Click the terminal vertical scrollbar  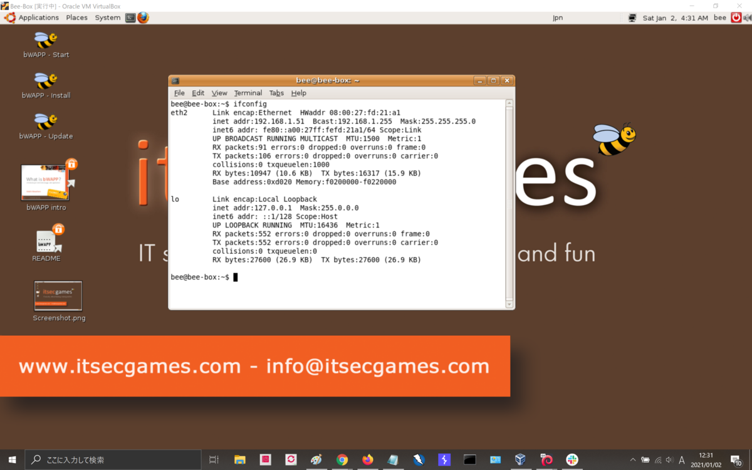(x=509, y=204)
